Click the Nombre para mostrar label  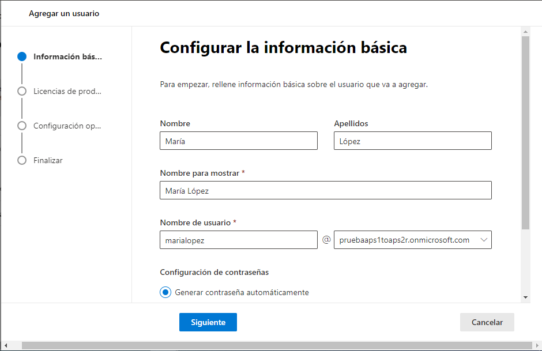tap(200, 173)
